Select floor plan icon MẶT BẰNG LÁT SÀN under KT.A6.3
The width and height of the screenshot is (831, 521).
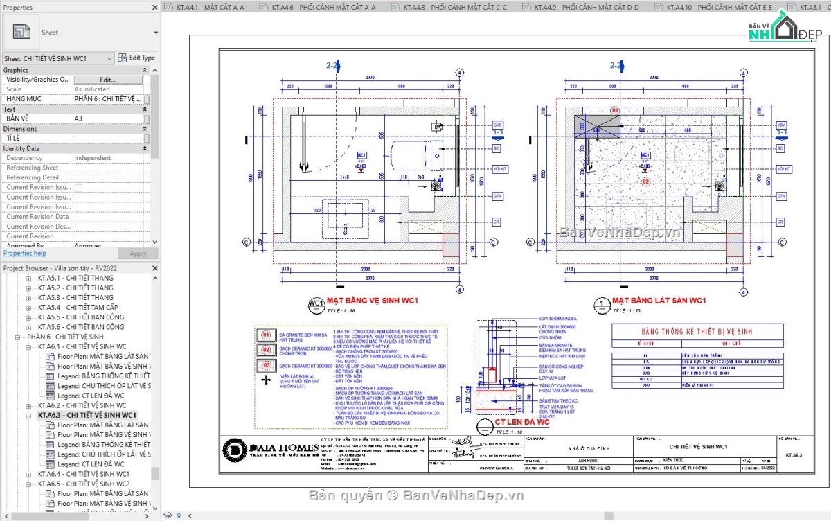(51, 425)
